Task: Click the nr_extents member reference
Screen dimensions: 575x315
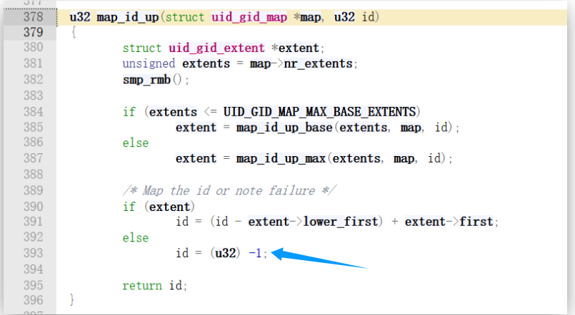Action: 318,63
